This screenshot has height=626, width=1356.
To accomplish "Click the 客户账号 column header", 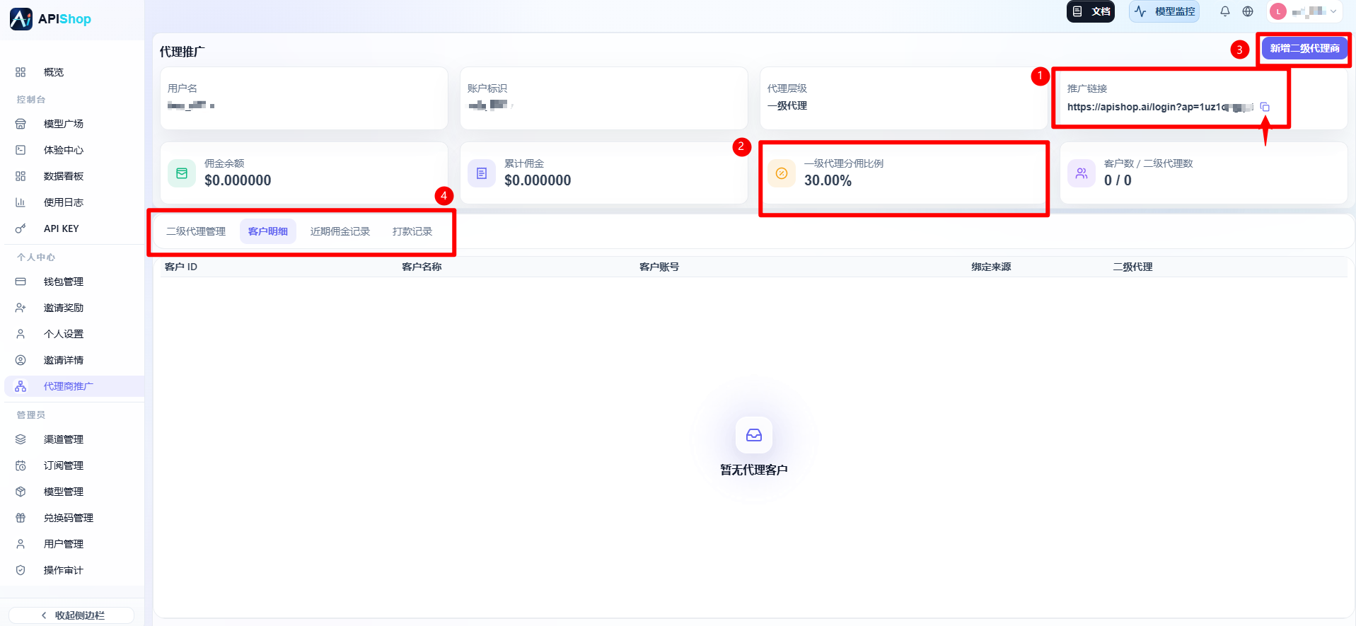I will click(659, 267).
